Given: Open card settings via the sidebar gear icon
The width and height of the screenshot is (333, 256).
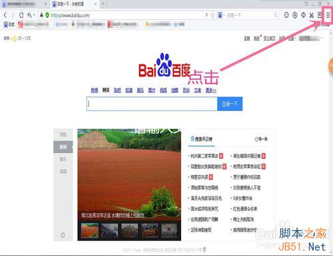Looking at the screenshot, I should tap(63, 235).
